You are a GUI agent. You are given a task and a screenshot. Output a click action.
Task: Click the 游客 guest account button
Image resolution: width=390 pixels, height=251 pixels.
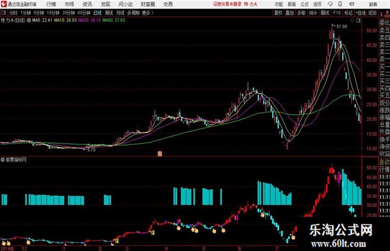pyautogui.click(x=373, y=4)
